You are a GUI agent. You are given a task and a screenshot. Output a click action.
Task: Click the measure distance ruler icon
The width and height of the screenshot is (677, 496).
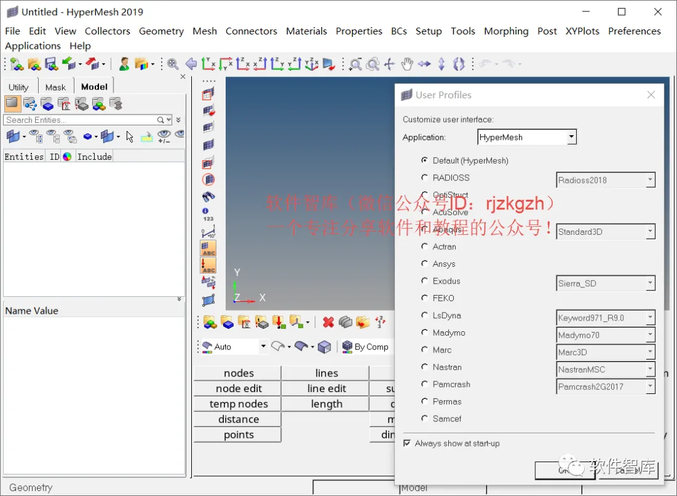click(208, 232)
